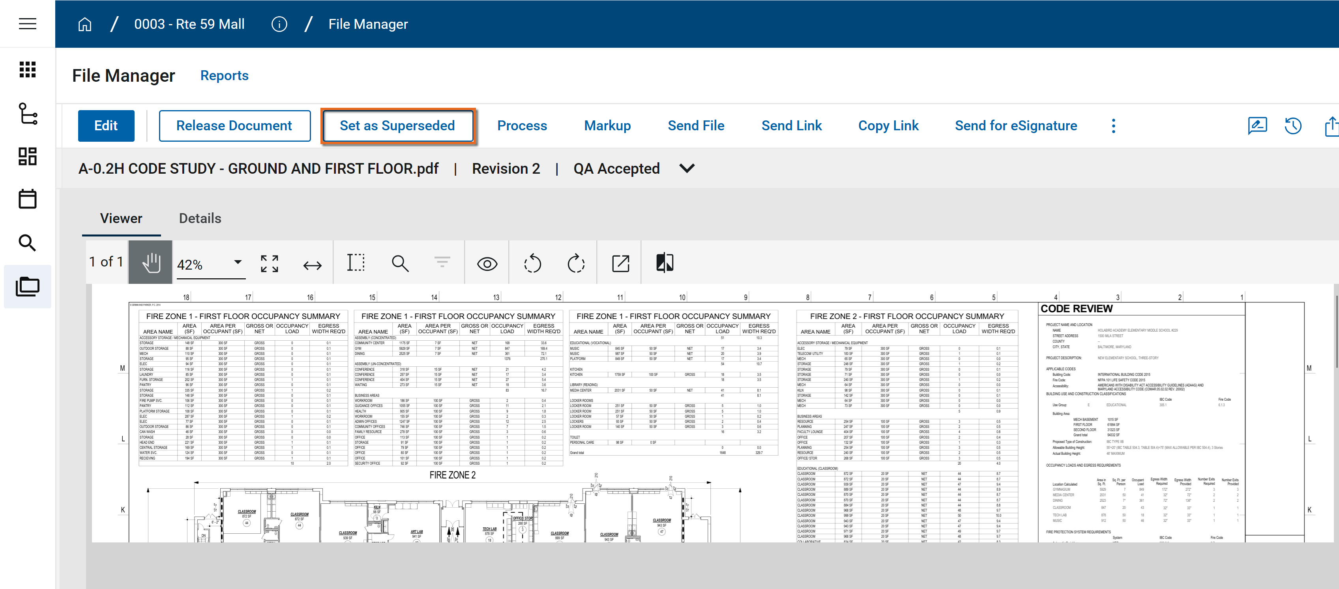The image size is (1339, 589).
Task: Click the fit to width arrows icon
Action: [x=312, y=265]
